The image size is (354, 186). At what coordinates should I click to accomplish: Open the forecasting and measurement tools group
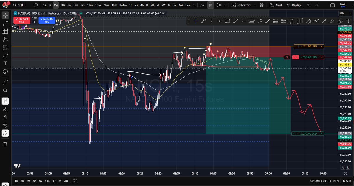tap(5, 47)
